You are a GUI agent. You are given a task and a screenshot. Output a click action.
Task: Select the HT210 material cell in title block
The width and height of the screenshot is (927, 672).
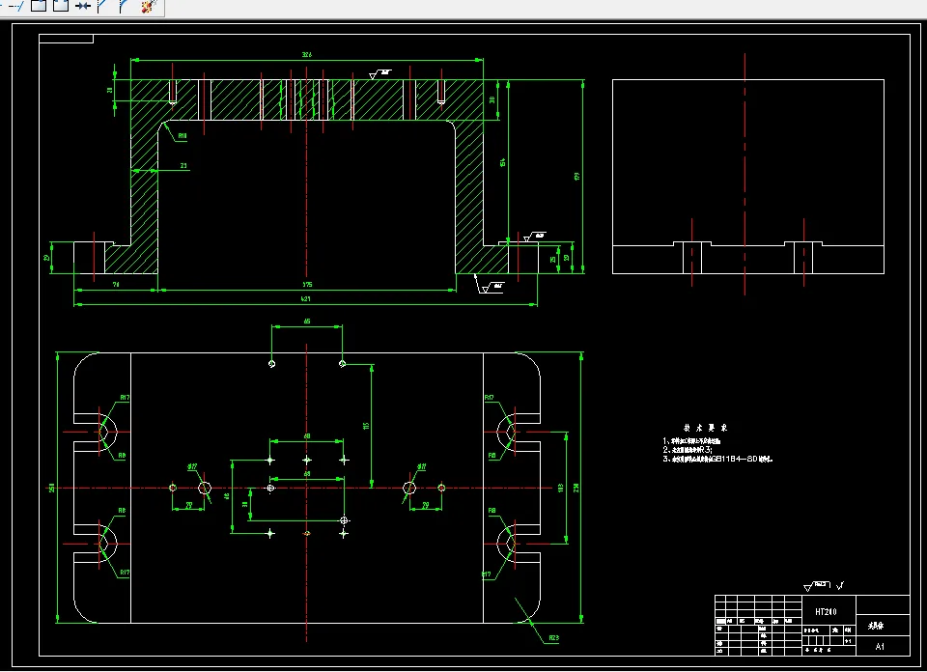click(x=826, y=612)
